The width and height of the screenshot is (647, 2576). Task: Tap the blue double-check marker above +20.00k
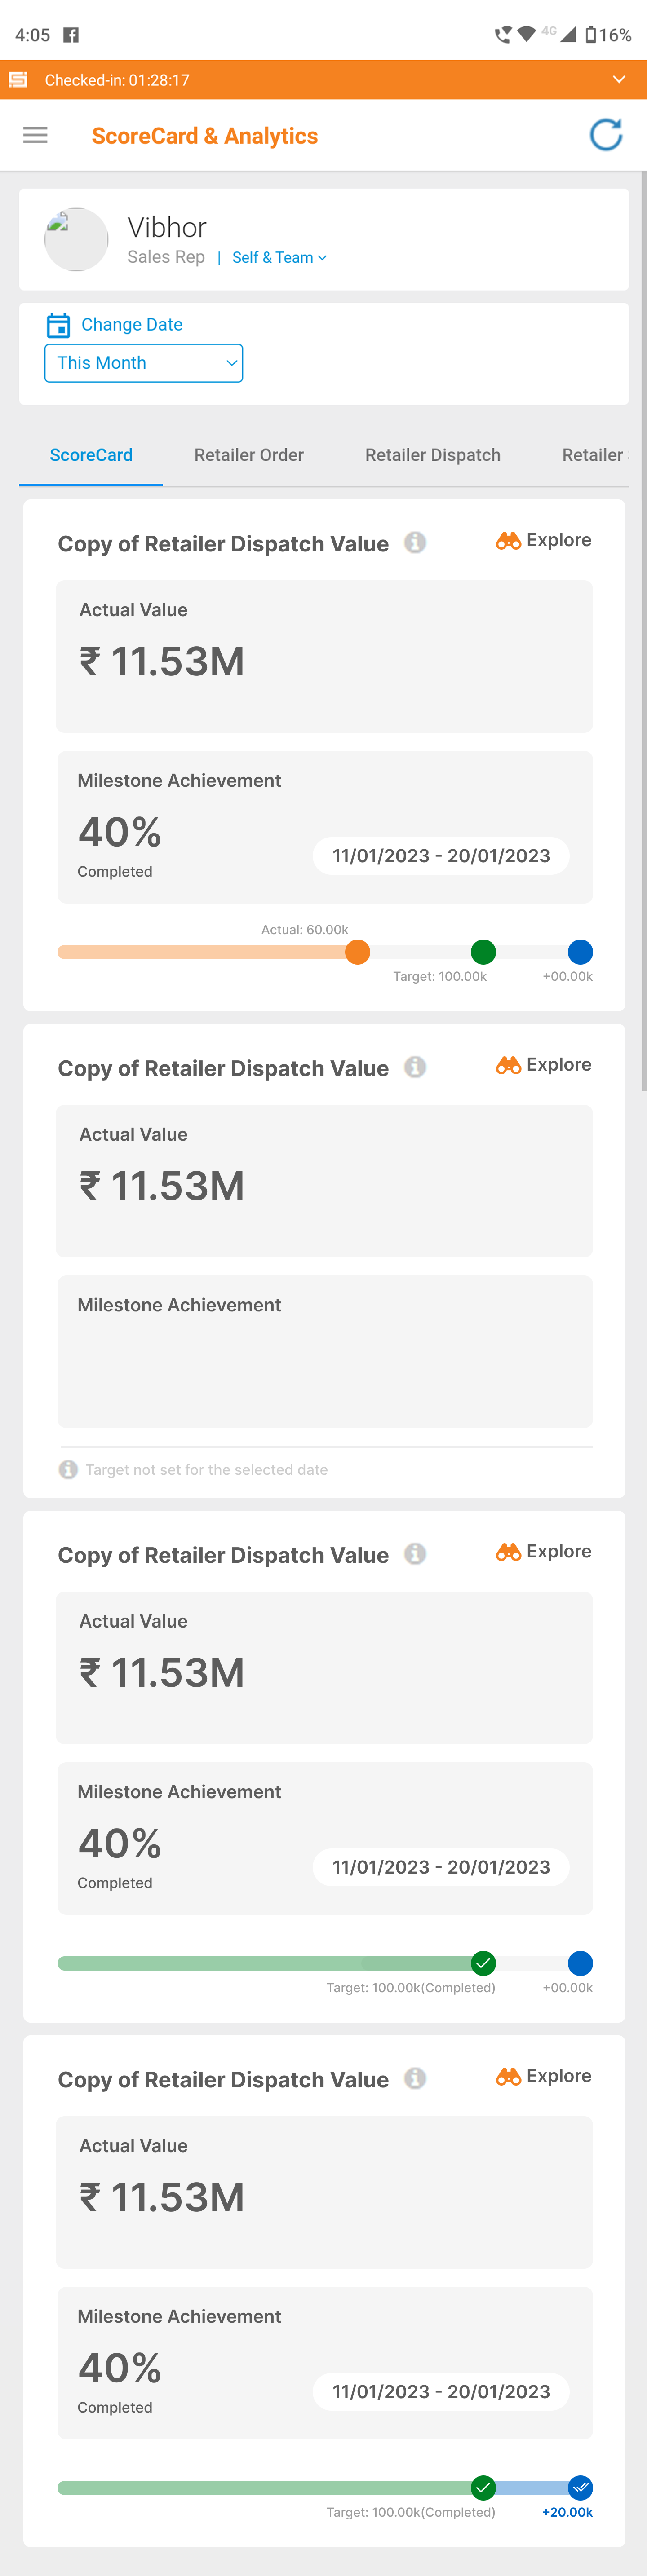(580, 2487)
